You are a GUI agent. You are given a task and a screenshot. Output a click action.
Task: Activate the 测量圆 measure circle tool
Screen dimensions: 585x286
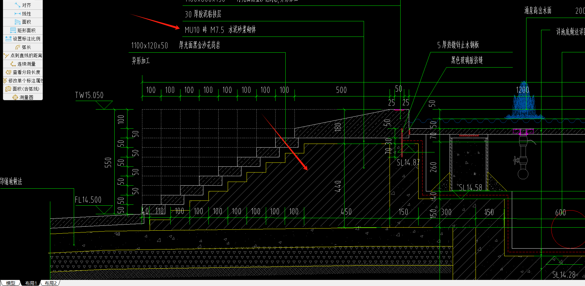coord(23,97)
